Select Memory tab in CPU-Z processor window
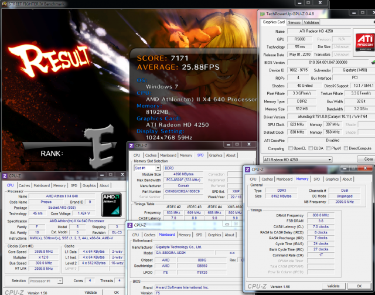The width and height of the screenshot is (375, 295). coord(59,185)
